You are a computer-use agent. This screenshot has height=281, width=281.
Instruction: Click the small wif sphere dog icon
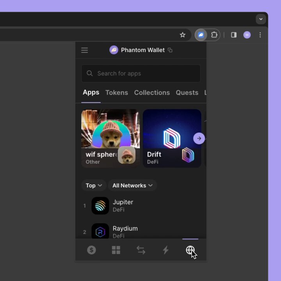point(126,155)
